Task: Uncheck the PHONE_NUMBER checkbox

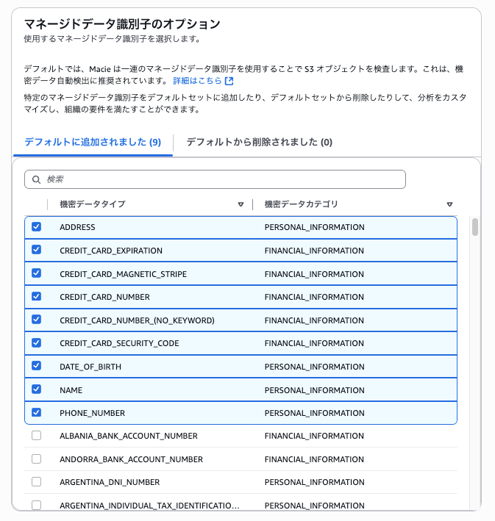Action: (x=37, y=412)
